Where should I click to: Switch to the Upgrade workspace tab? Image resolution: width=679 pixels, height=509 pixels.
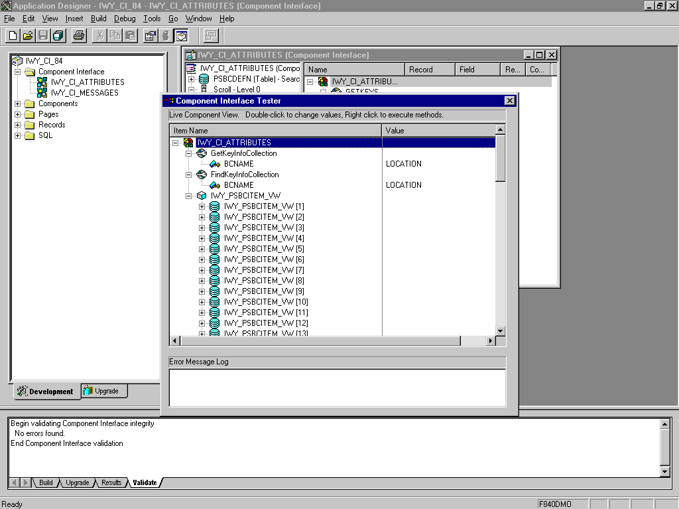tap(104, 391)
